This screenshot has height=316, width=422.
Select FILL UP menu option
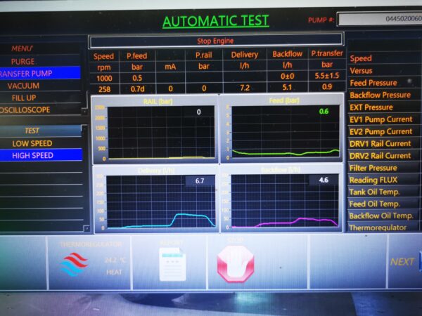pyautogui.click(x=23, y=98)
